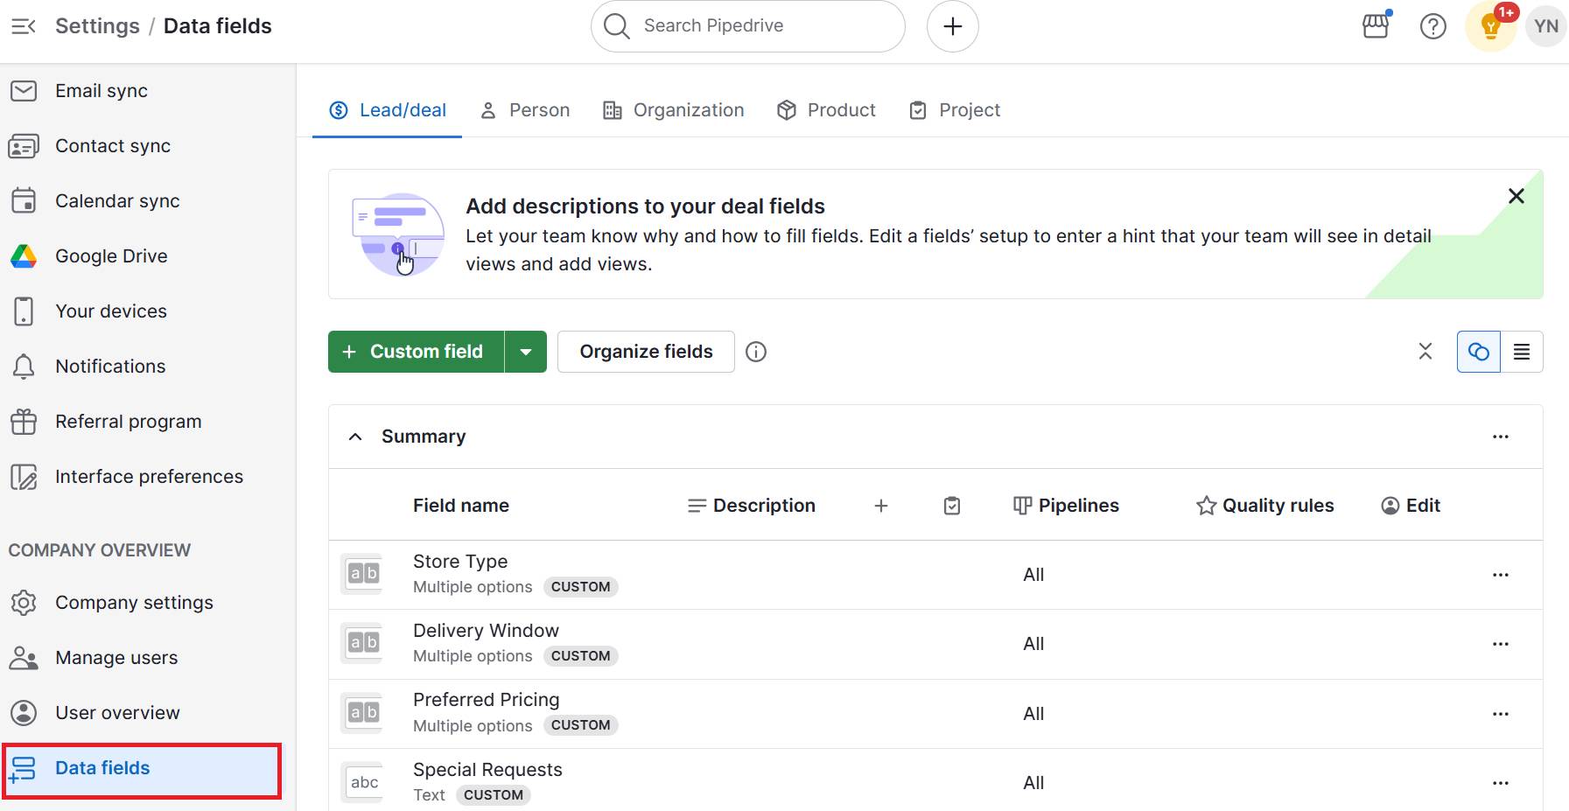Screen dimensions: 1569x811
Task: Open Manage users settings
Action: pyautogui.click(x=116, y=657)
